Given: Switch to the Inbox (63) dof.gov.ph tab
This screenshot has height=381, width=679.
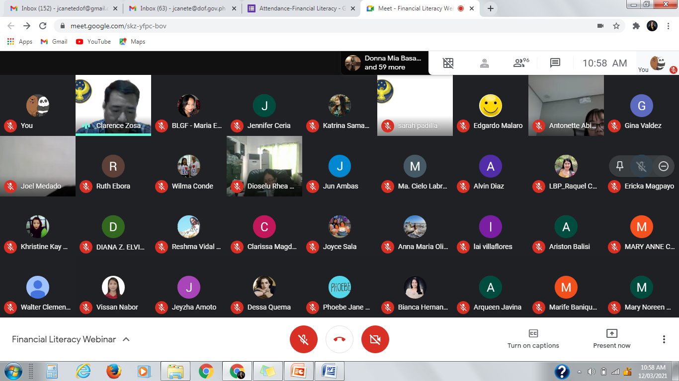Looking at the screenshot, I should pyautogui.click(x=182, y=8).
